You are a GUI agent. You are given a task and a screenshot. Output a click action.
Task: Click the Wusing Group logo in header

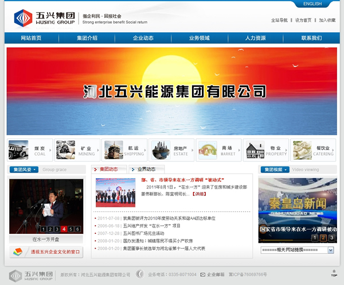pos(44,18)
